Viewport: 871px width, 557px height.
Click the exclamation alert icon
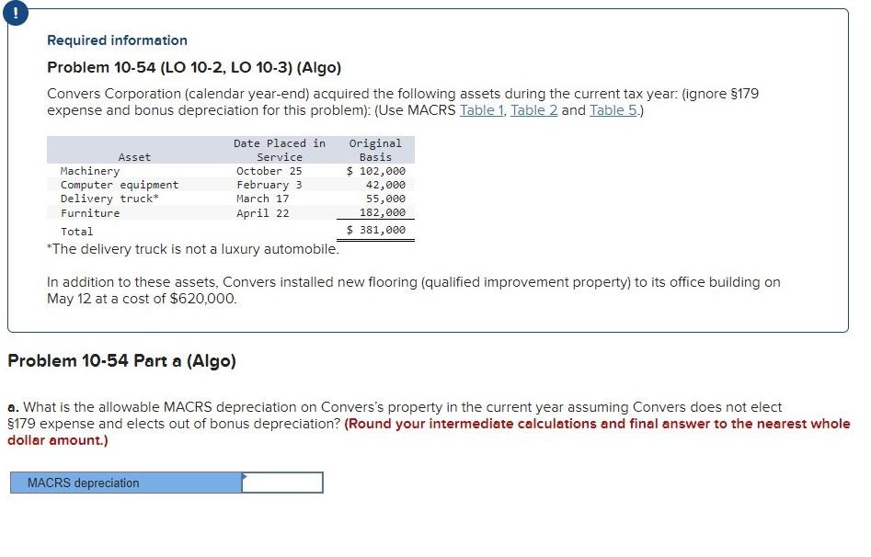(x=16, y=13)
